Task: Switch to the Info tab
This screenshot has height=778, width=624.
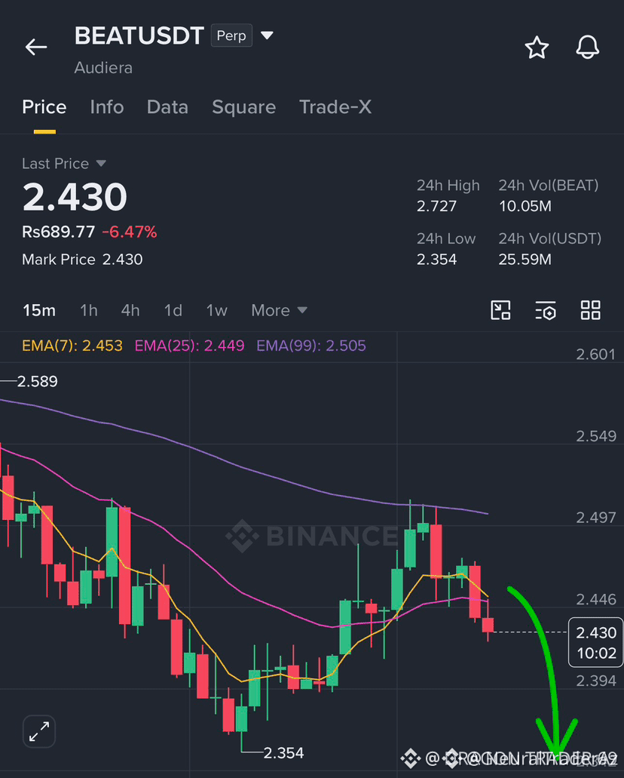Action: pyautogui.click(x=107, y=107)
